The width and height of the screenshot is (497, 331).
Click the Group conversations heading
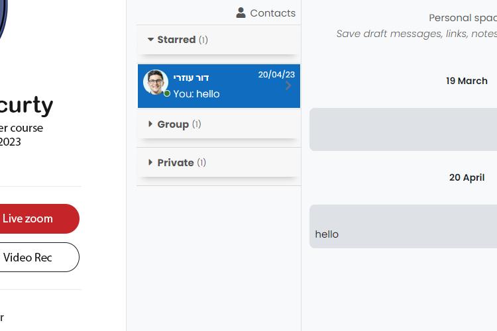click(173, 124)
